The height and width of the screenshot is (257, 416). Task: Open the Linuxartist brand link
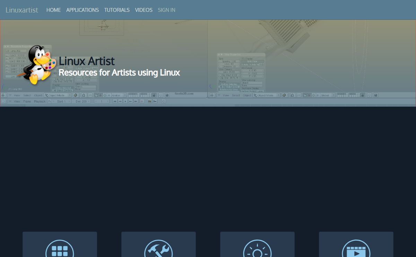click(22, 10)
